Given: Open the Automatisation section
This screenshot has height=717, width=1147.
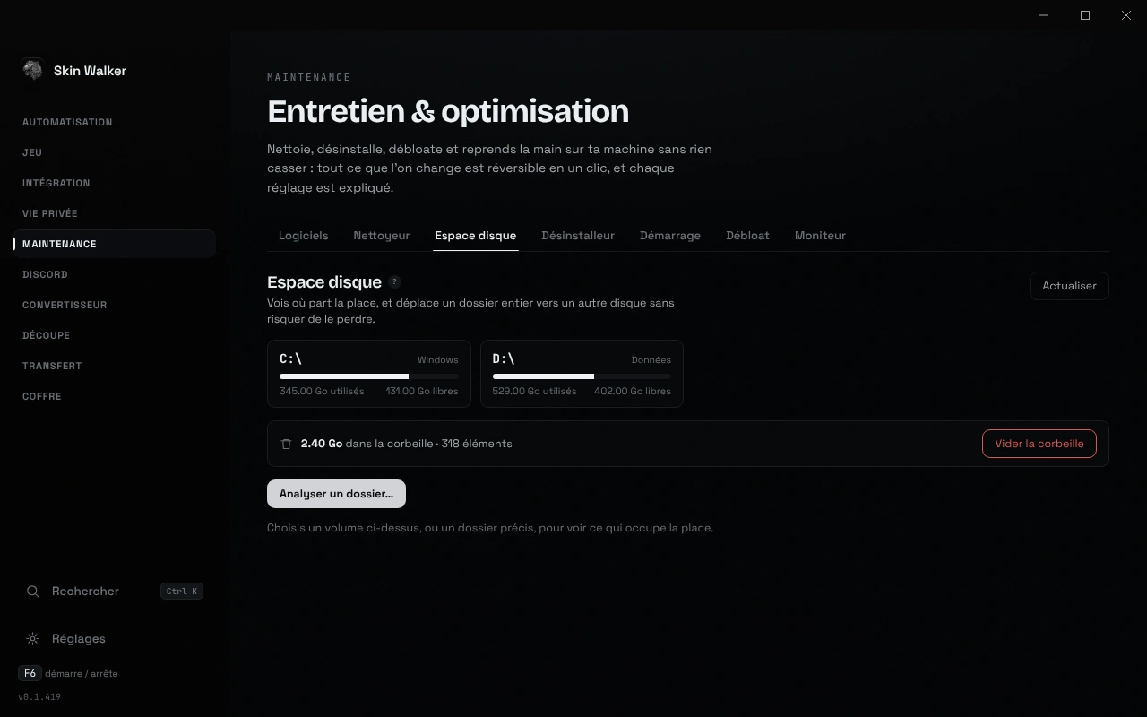Looking at the screenshot, I should point(115,122).
